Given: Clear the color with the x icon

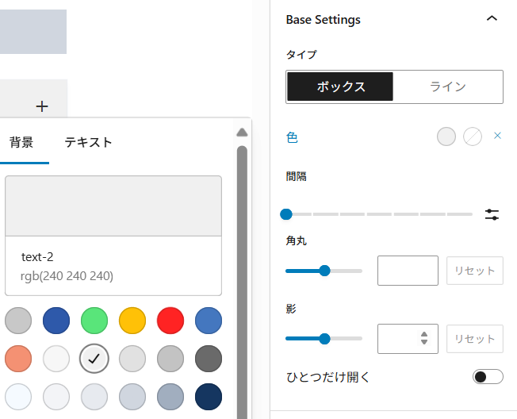Looking at the screenshot, I should (497, 136).
